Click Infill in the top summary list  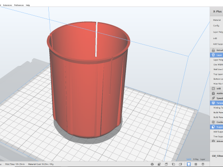point(215,38)
